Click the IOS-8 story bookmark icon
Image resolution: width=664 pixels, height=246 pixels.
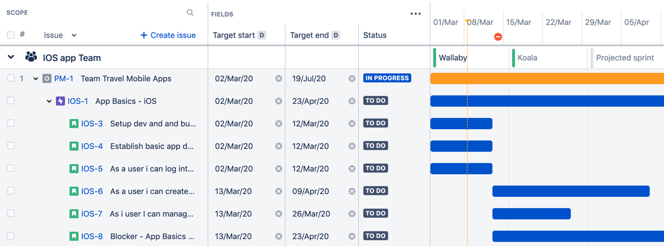point(74,236)
